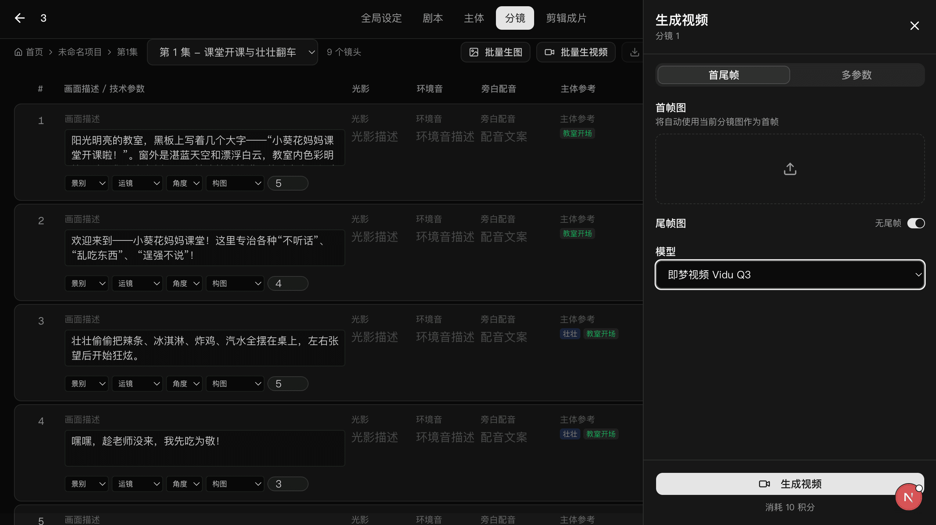Click the 生成视频 button at bottom

point(790,484)
